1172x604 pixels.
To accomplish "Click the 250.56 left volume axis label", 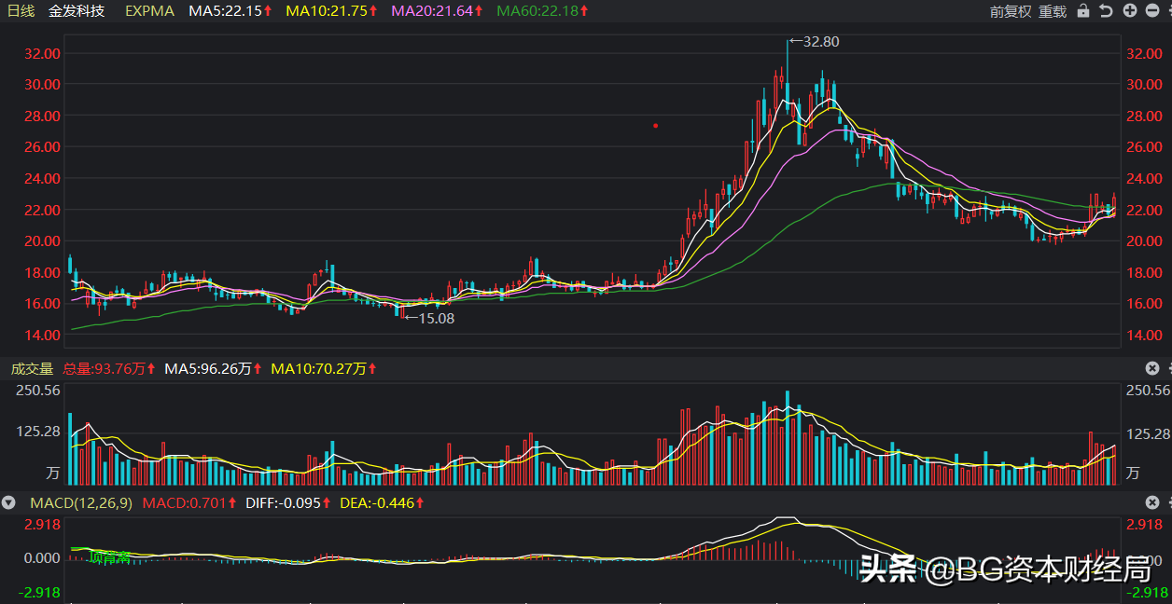I will pos(38,390).
